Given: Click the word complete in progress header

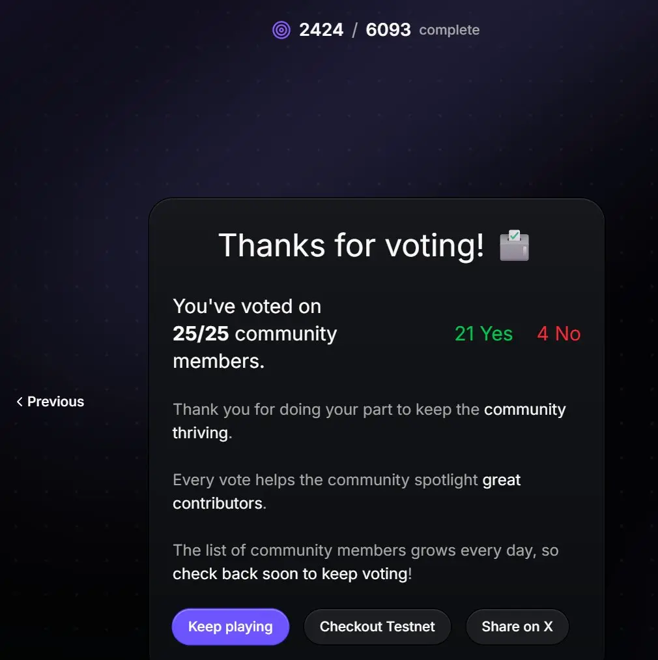Looking at the screenshot, I should coord(449,30).
